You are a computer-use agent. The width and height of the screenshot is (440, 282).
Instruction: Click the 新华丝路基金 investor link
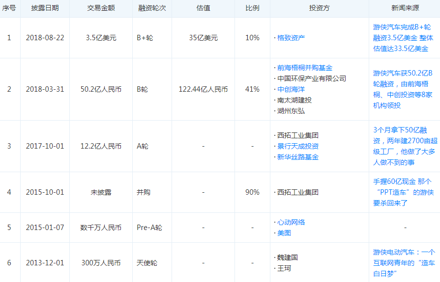click(x=297, y=157)
